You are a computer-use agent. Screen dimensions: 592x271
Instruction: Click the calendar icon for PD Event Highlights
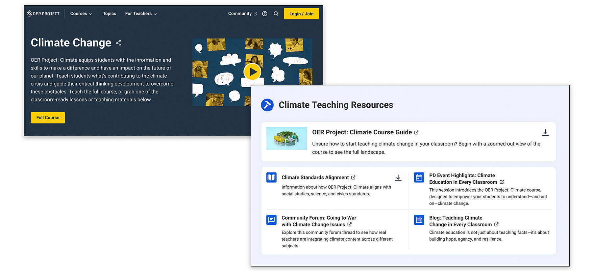(419, 177)
